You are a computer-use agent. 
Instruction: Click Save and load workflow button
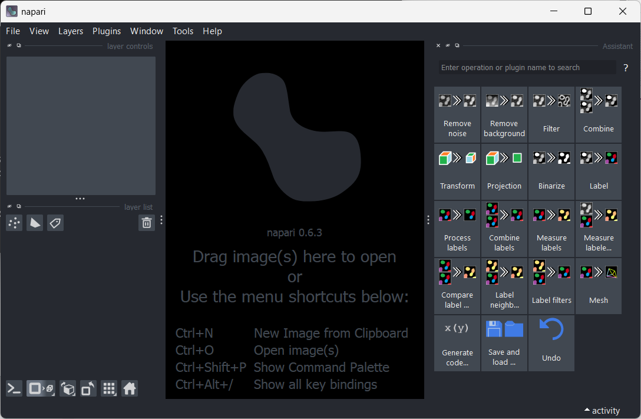click(504, 344)
